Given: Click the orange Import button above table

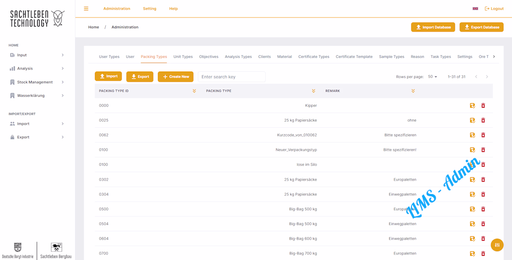Looking at the screenshot, I should [108, 76].
